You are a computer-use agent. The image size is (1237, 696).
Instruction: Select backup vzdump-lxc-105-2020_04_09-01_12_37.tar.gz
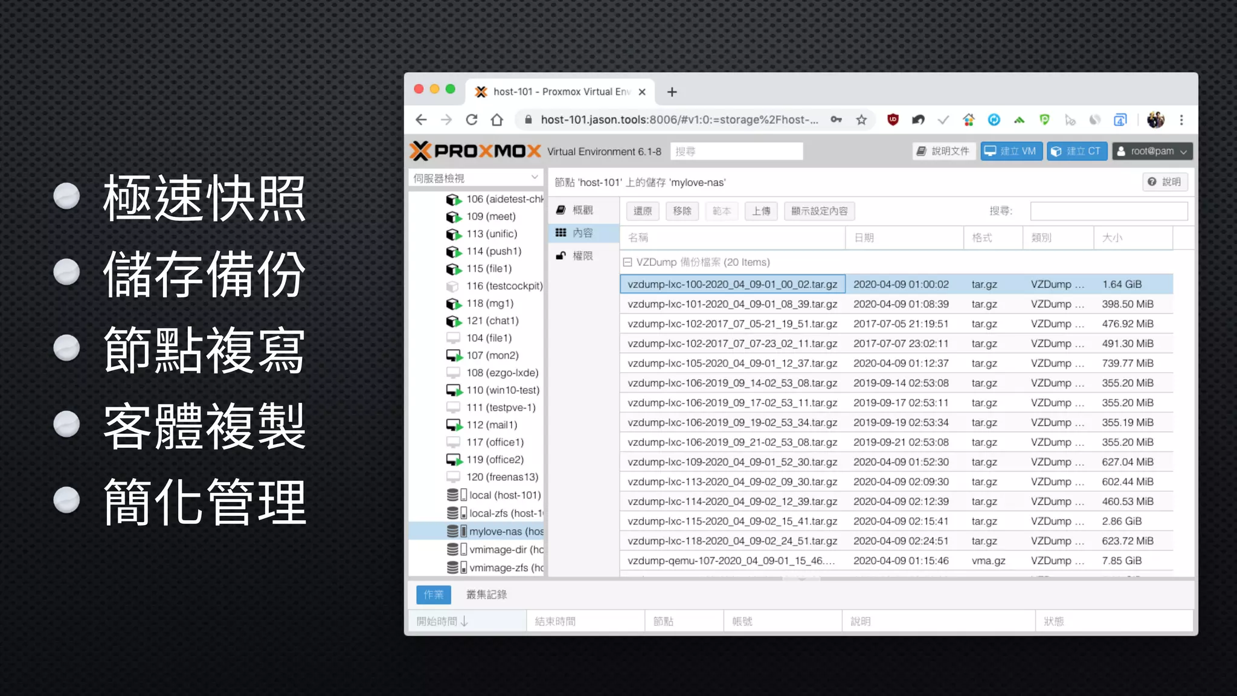pyautogui.click(x=896, y=363)
